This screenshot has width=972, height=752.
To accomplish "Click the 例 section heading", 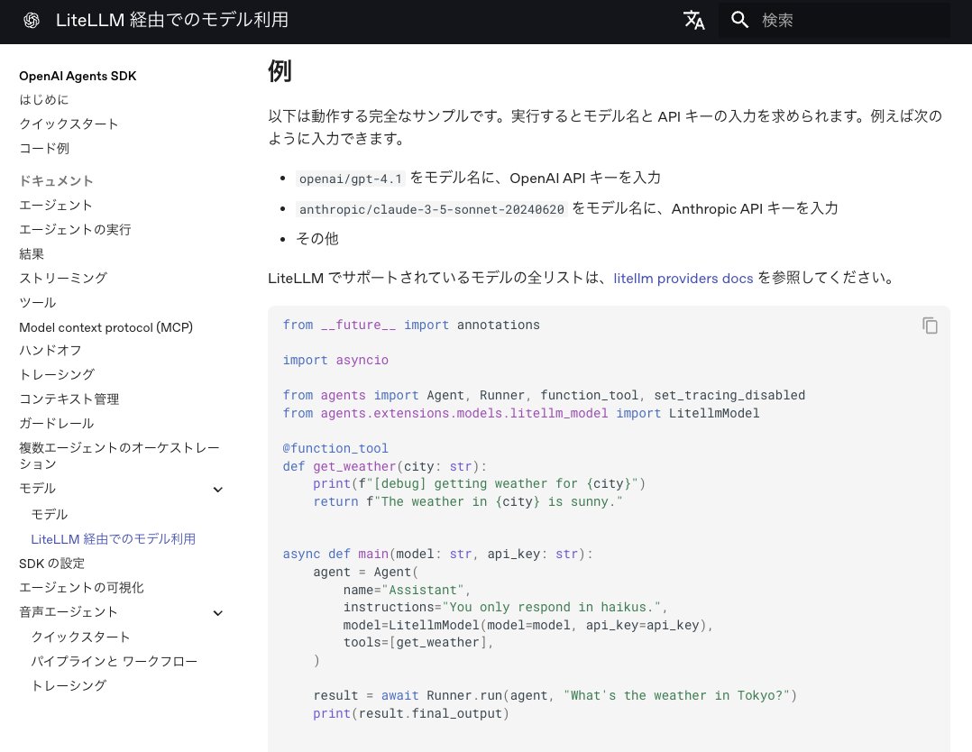I will 280,71.
